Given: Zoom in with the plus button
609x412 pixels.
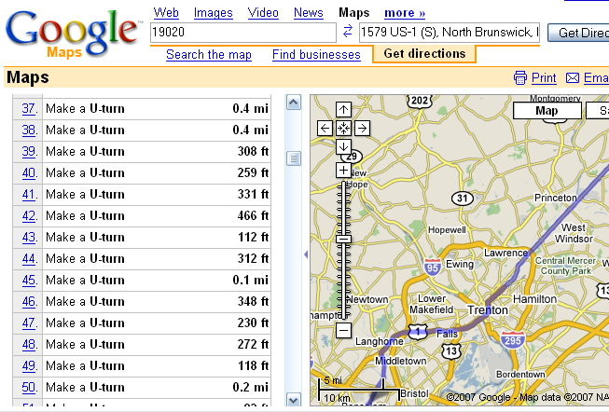Looking at the screenshot, I should point(343,170).
